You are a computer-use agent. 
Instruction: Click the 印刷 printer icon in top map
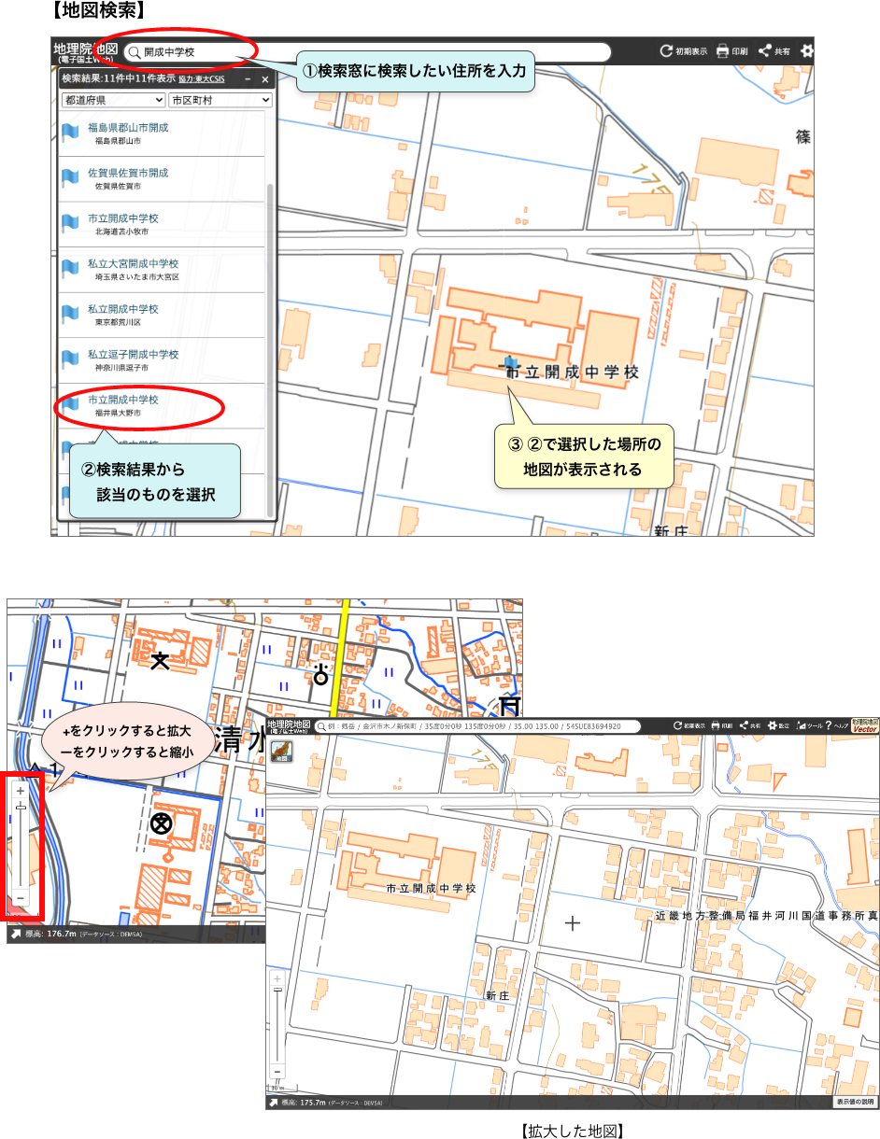tap(721, 51)
